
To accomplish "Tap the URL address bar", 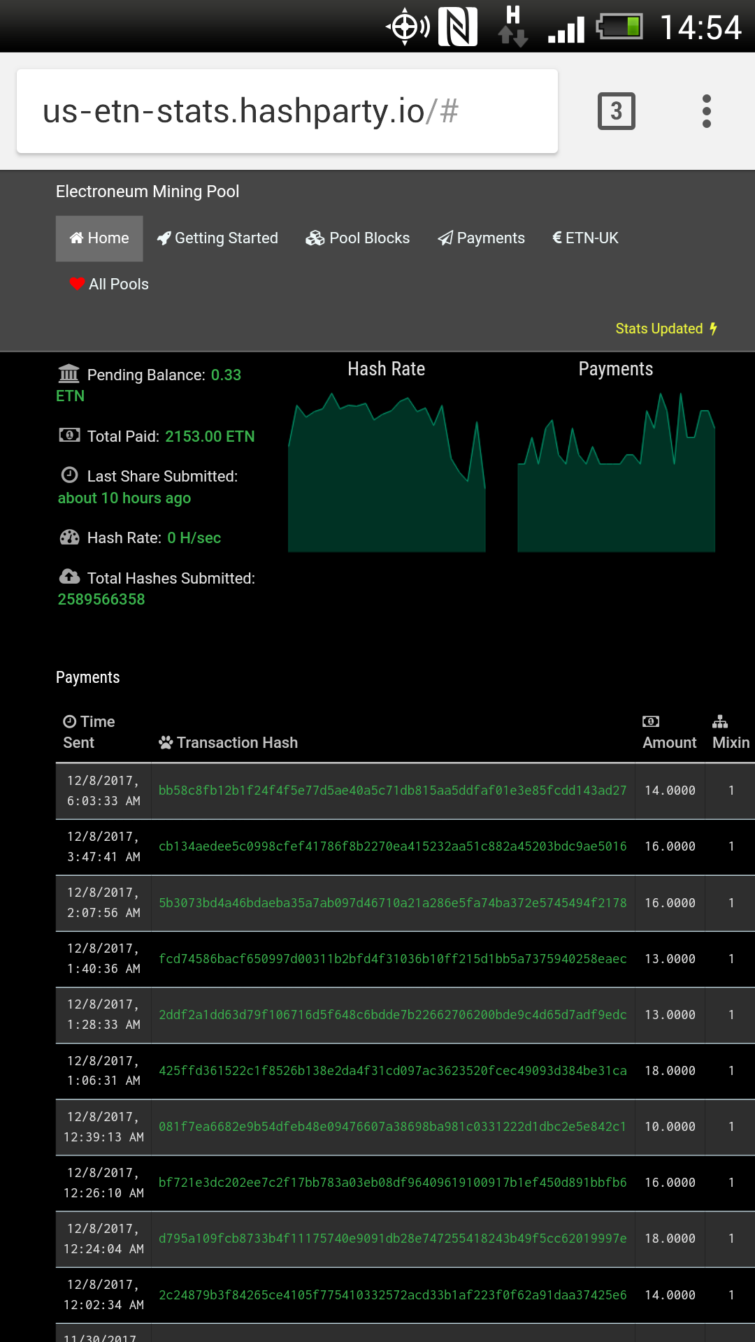I will pyautogui.click(x=287, y=111).
